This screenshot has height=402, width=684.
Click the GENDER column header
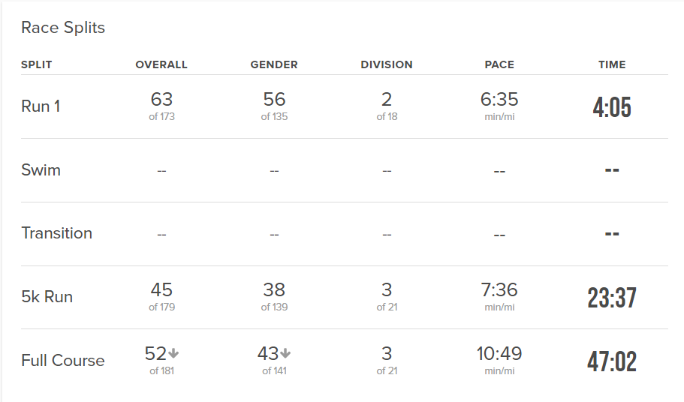click(x=274, y=64)
